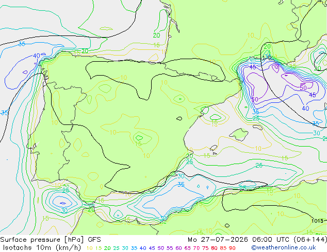327x252 pixels.
Task: Click the 'Surface pressure [hPa] GFS' title
Action: tap(51, 240)
